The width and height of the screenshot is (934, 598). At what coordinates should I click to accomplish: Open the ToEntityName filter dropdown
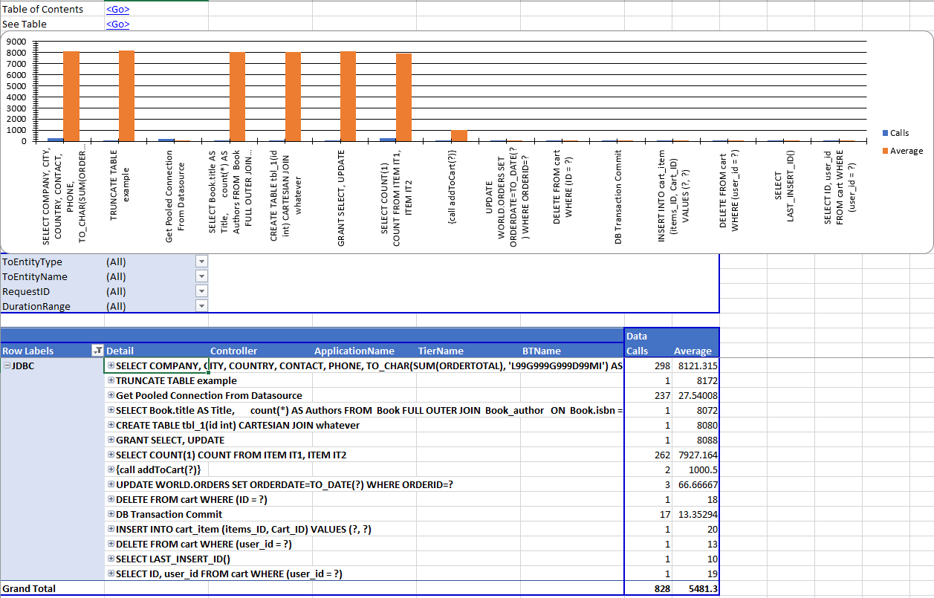tap(201, 276)
